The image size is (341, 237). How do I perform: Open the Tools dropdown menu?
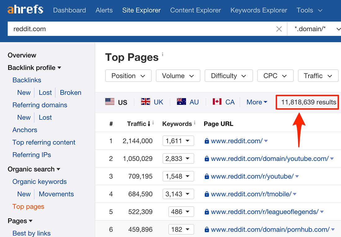[309, 10]
